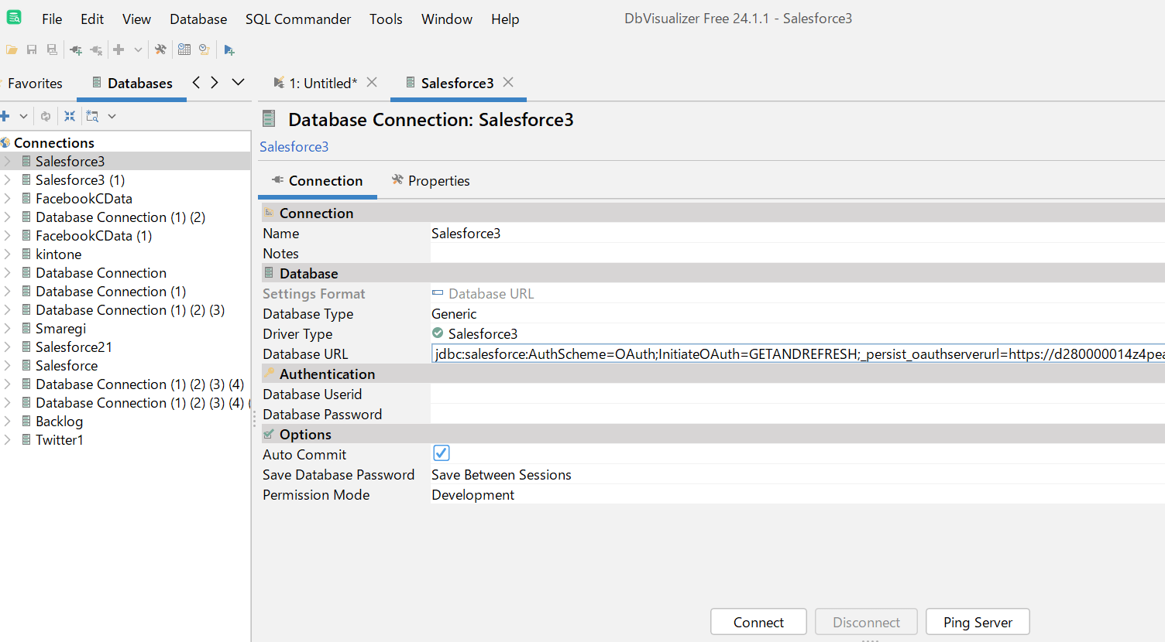
Task: Click the Salesforce3 breadcrumb link
Action: tap(294, 147)
